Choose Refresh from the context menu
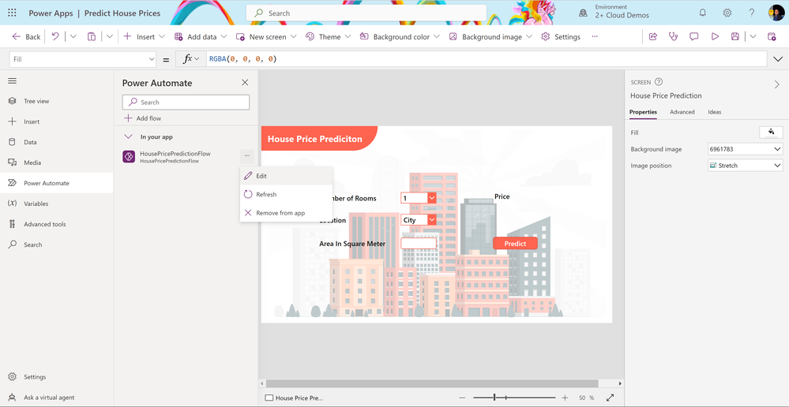The image size is (789, 407). 287,195
